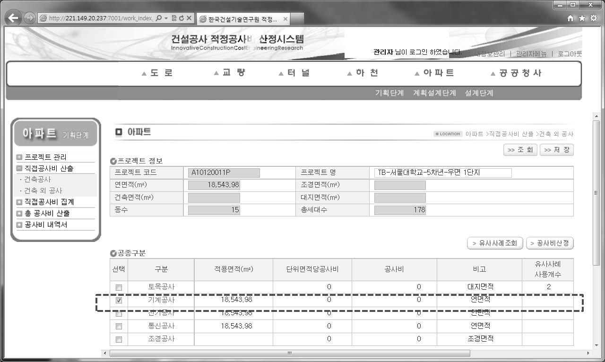This screenshot has width=605, height=362.
Task: Click the 동수 field showing 15
Action: coord(214,210)
